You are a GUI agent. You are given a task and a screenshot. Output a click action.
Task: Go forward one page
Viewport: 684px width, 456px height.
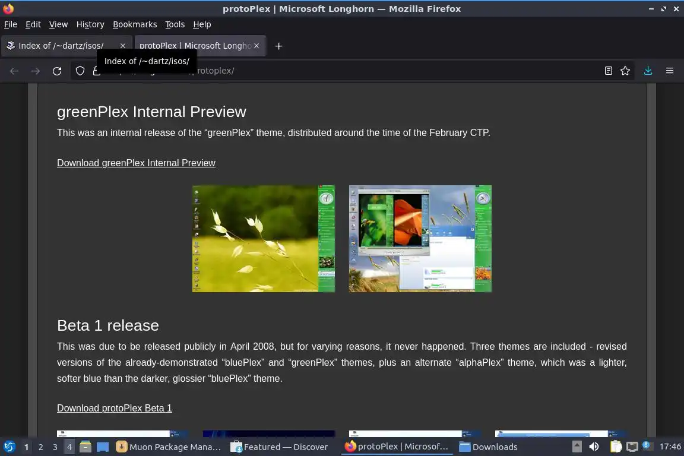36,71
